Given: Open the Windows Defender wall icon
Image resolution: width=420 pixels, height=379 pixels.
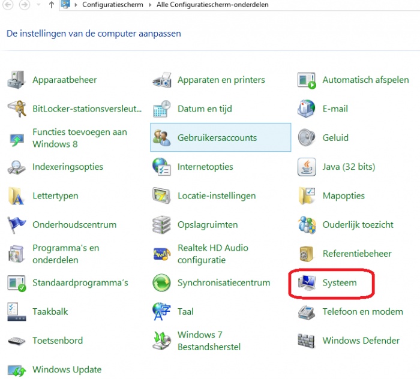Looking at the screenshot, I should pyautogui.click(x=306, y=341).
